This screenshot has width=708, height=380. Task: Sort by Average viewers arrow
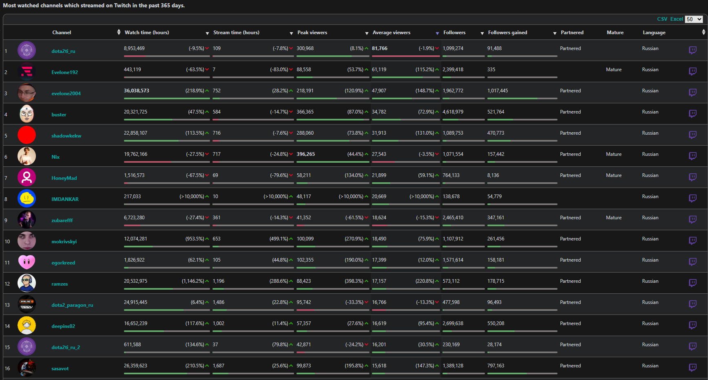pos(437,33)
